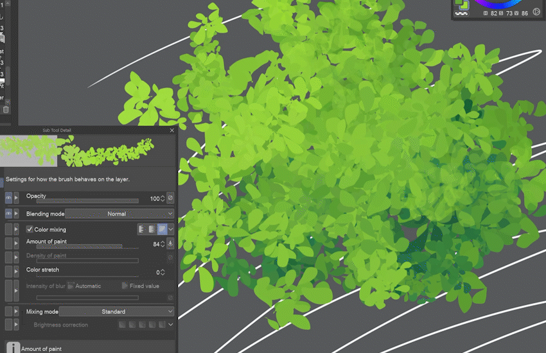546x353 pixels.
Task: Select the highlighted third color mixing mode icon
Action: pos(162,229)
